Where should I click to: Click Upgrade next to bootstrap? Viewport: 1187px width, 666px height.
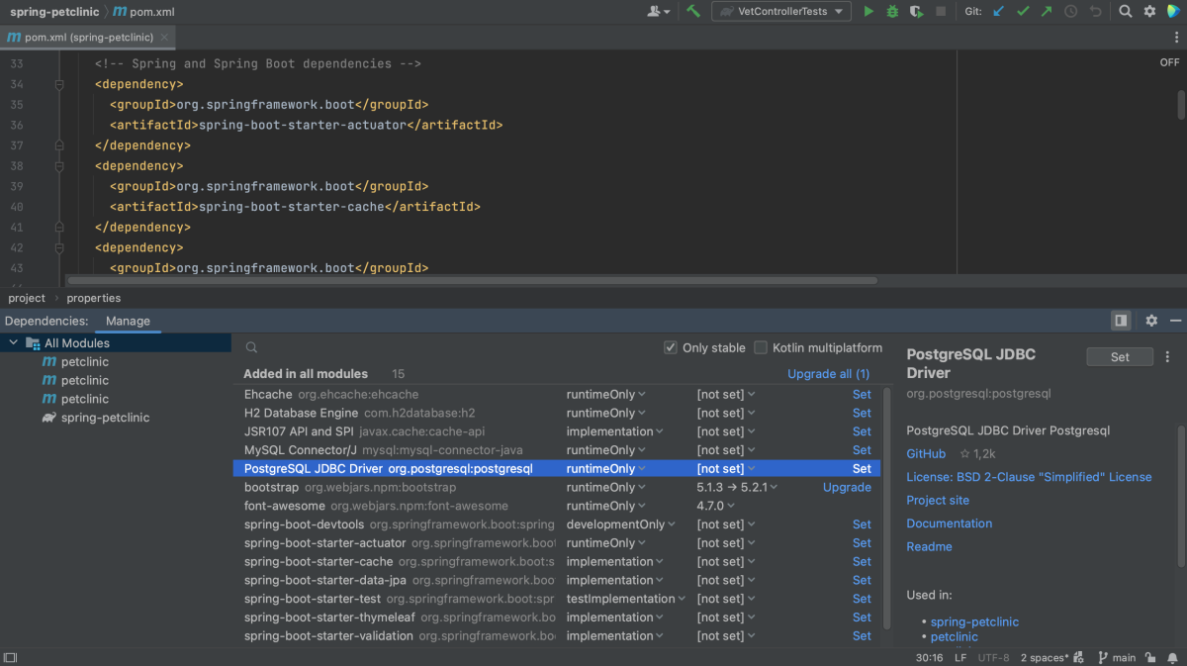846,487
